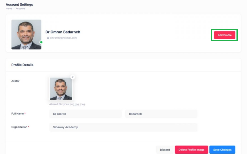
Task: Click the Profile Details section header
Action: click(22, 65)
